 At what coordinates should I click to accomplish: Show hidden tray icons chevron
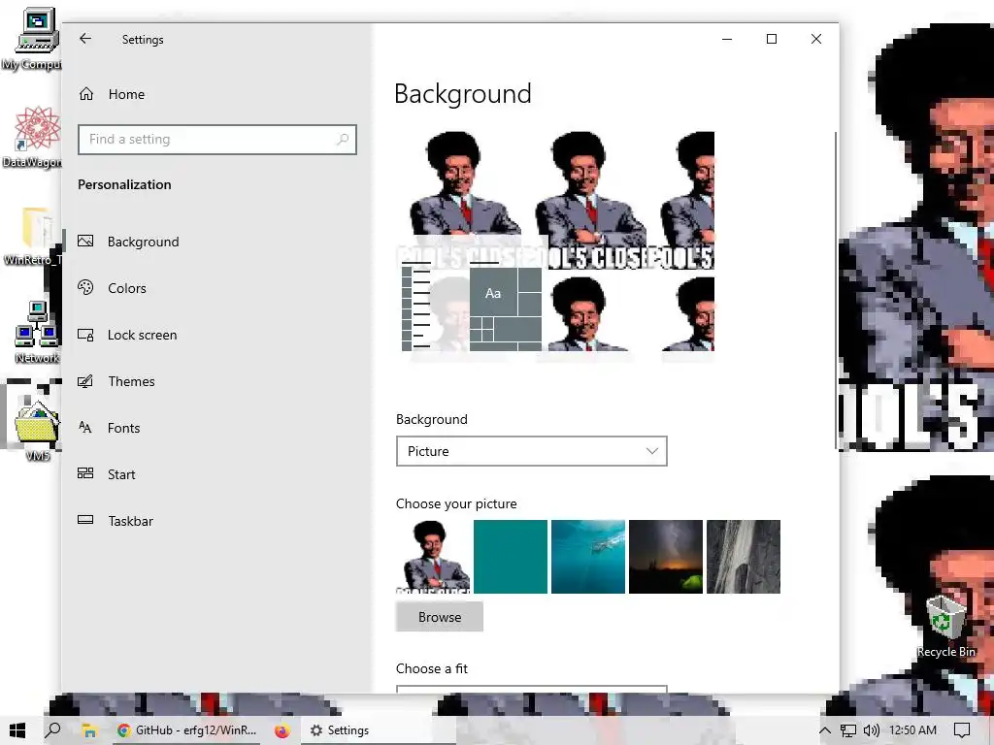point(825,730)
